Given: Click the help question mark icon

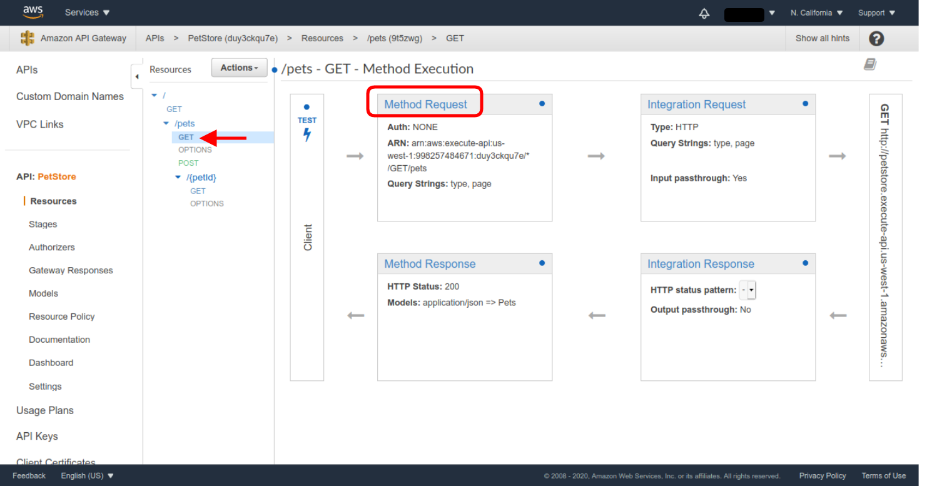Looking at the screenshot, I should [x=876, y=39].
